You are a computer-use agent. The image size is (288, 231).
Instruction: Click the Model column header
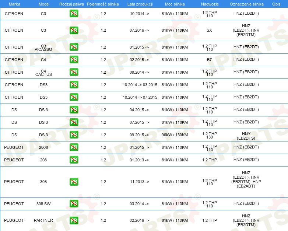(x=44, y=4)
